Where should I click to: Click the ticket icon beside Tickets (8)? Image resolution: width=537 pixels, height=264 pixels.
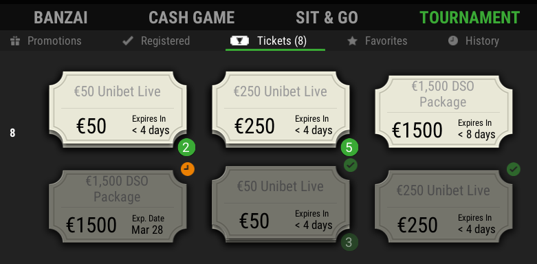click(x=239, y=41)
